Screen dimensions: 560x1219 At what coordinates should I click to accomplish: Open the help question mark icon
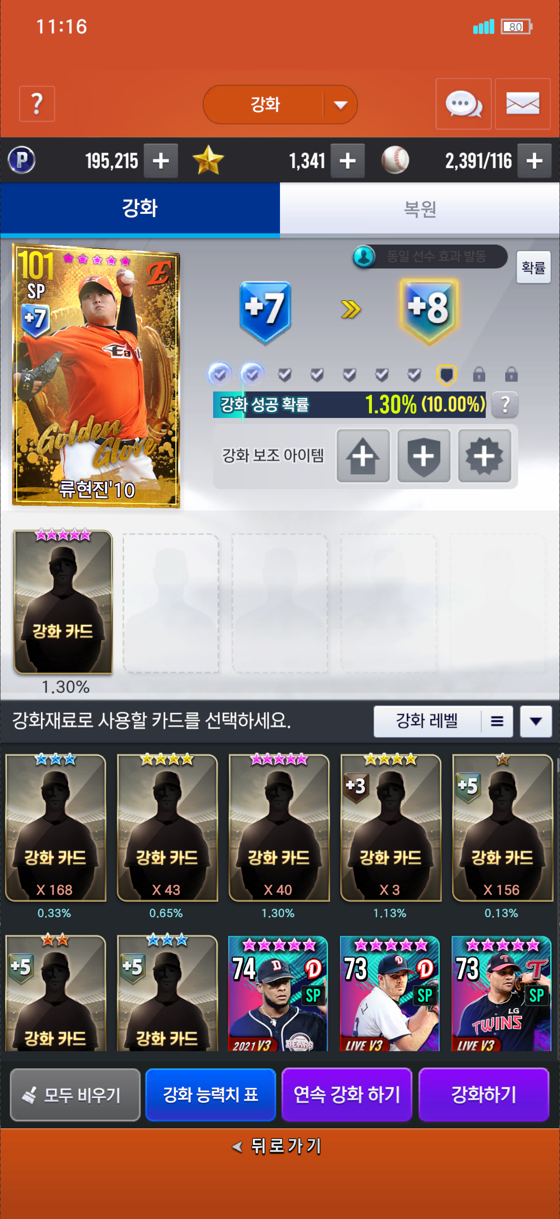pyautogui.click(x=37, y=104)
